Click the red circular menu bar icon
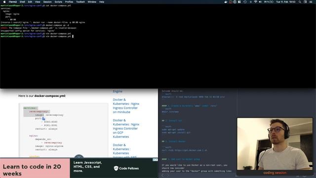 pyautogui.click(x=231, y=2)
